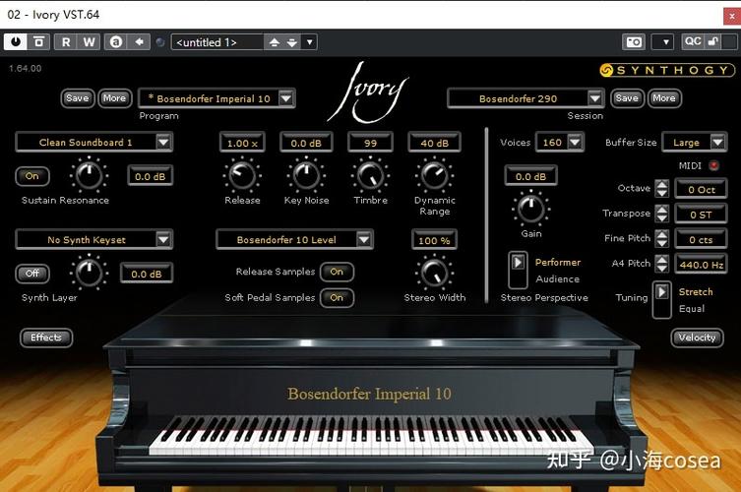This screenshot has height=492, width=741.
Task: Click the left arrow copy-settings icon
Action: (140, 42)
